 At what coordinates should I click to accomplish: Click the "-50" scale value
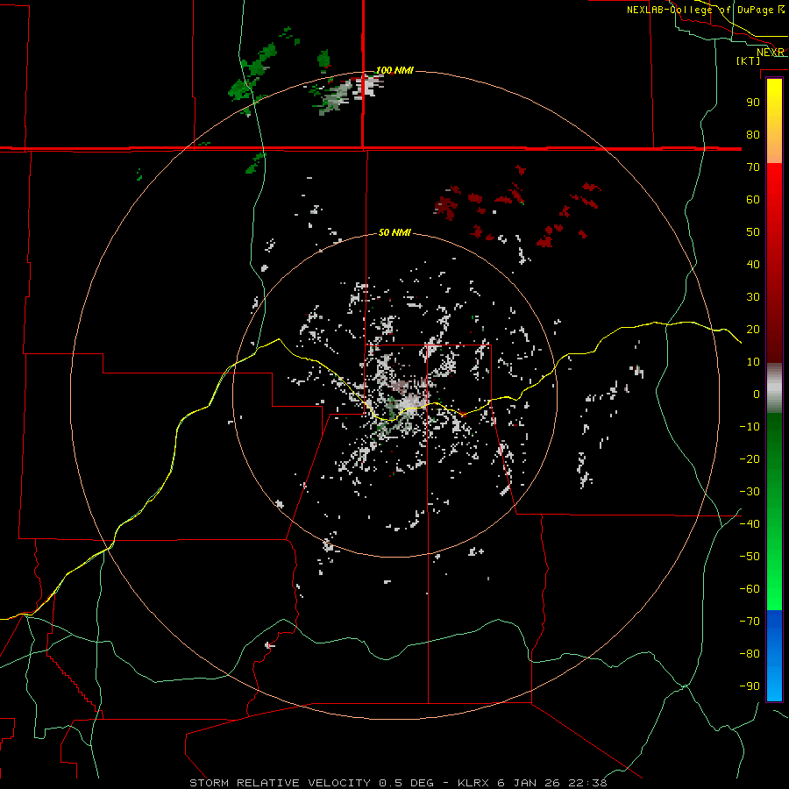point(750,557)
